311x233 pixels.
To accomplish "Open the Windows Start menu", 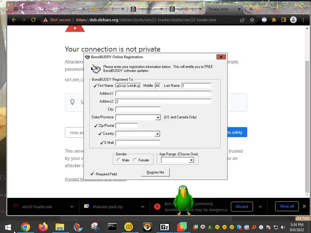I will click(x=8, y=227).
